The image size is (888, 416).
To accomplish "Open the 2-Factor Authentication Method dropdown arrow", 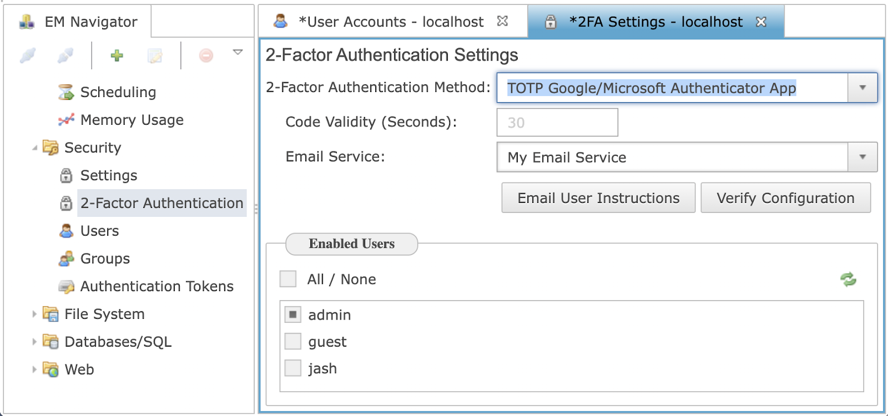I will 862,88.
